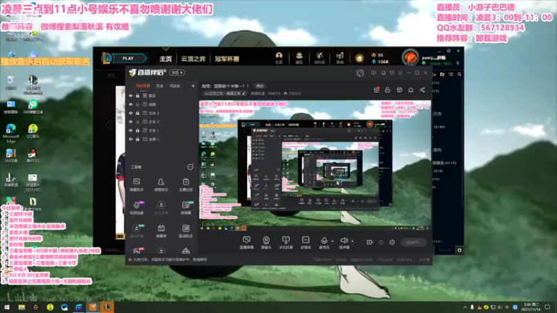
Task: Click the record camera icon near settings
Action: [370, 242]
